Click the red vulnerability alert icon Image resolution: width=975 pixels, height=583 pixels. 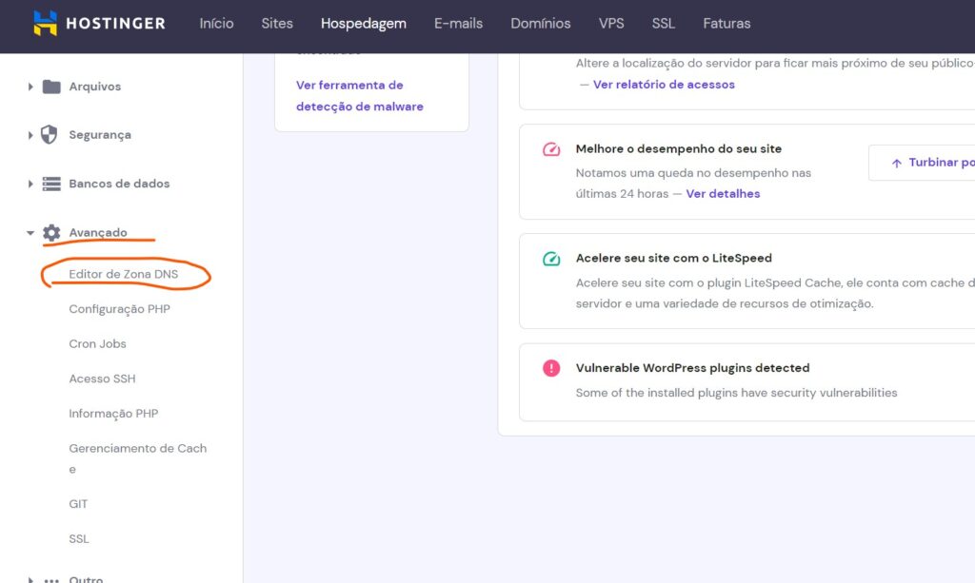tap(551, 368)
